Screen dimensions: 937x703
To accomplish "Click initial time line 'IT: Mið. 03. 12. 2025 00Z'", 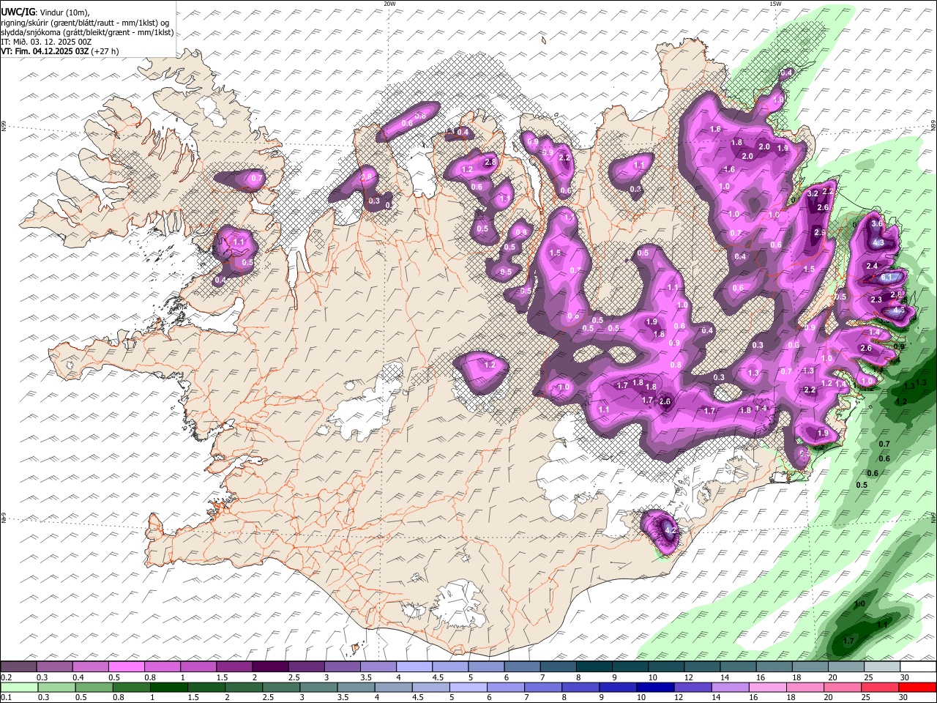I will tap(47, 42).
